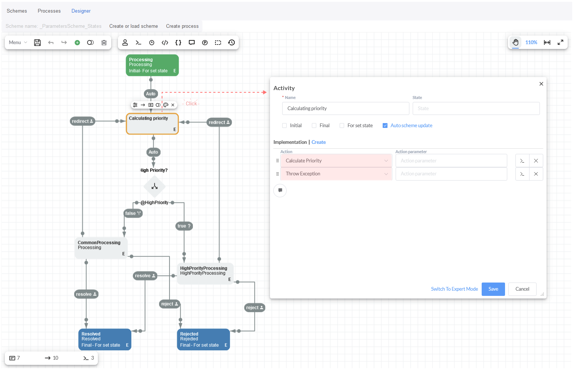Close the Activity panel
Screen dimensions: 574x373
541,84
